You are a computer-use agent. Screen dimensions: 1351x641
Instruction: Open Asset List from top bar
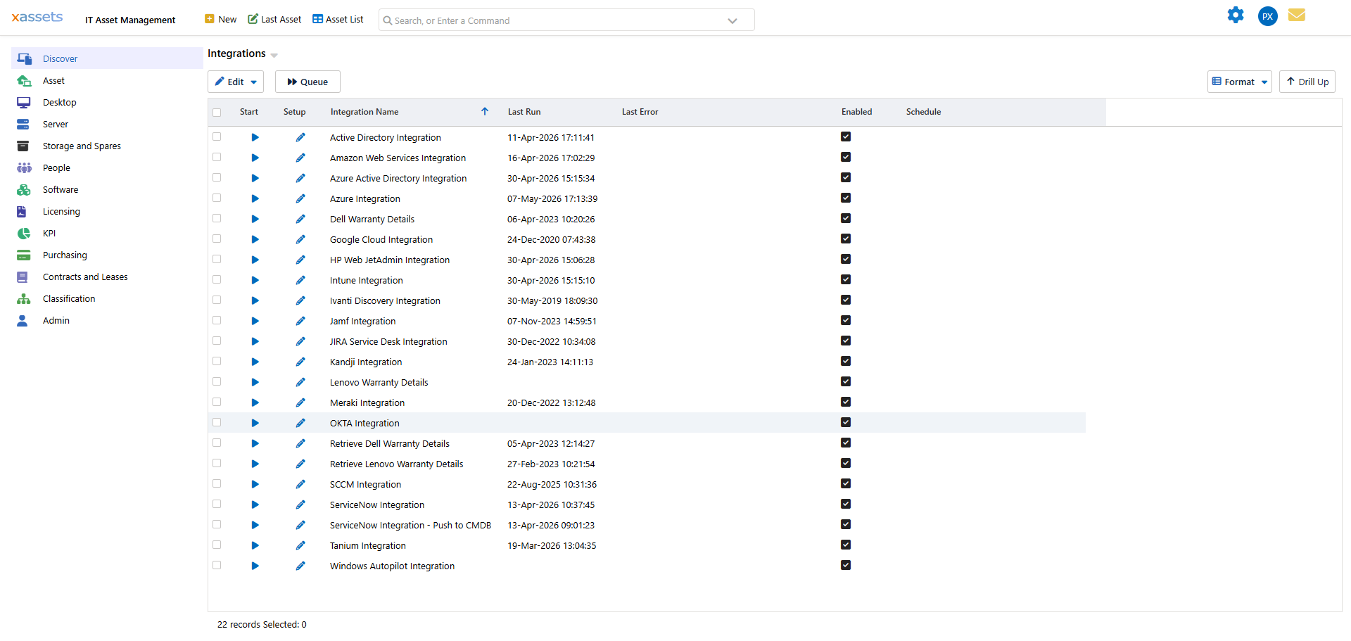[x=338, y=19]
